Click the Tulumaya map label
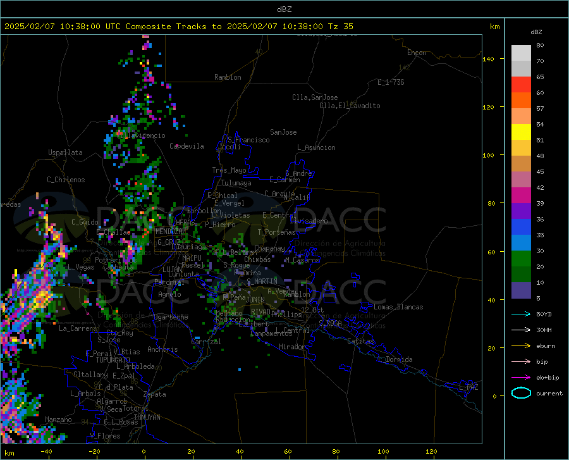 pos(236,183)
